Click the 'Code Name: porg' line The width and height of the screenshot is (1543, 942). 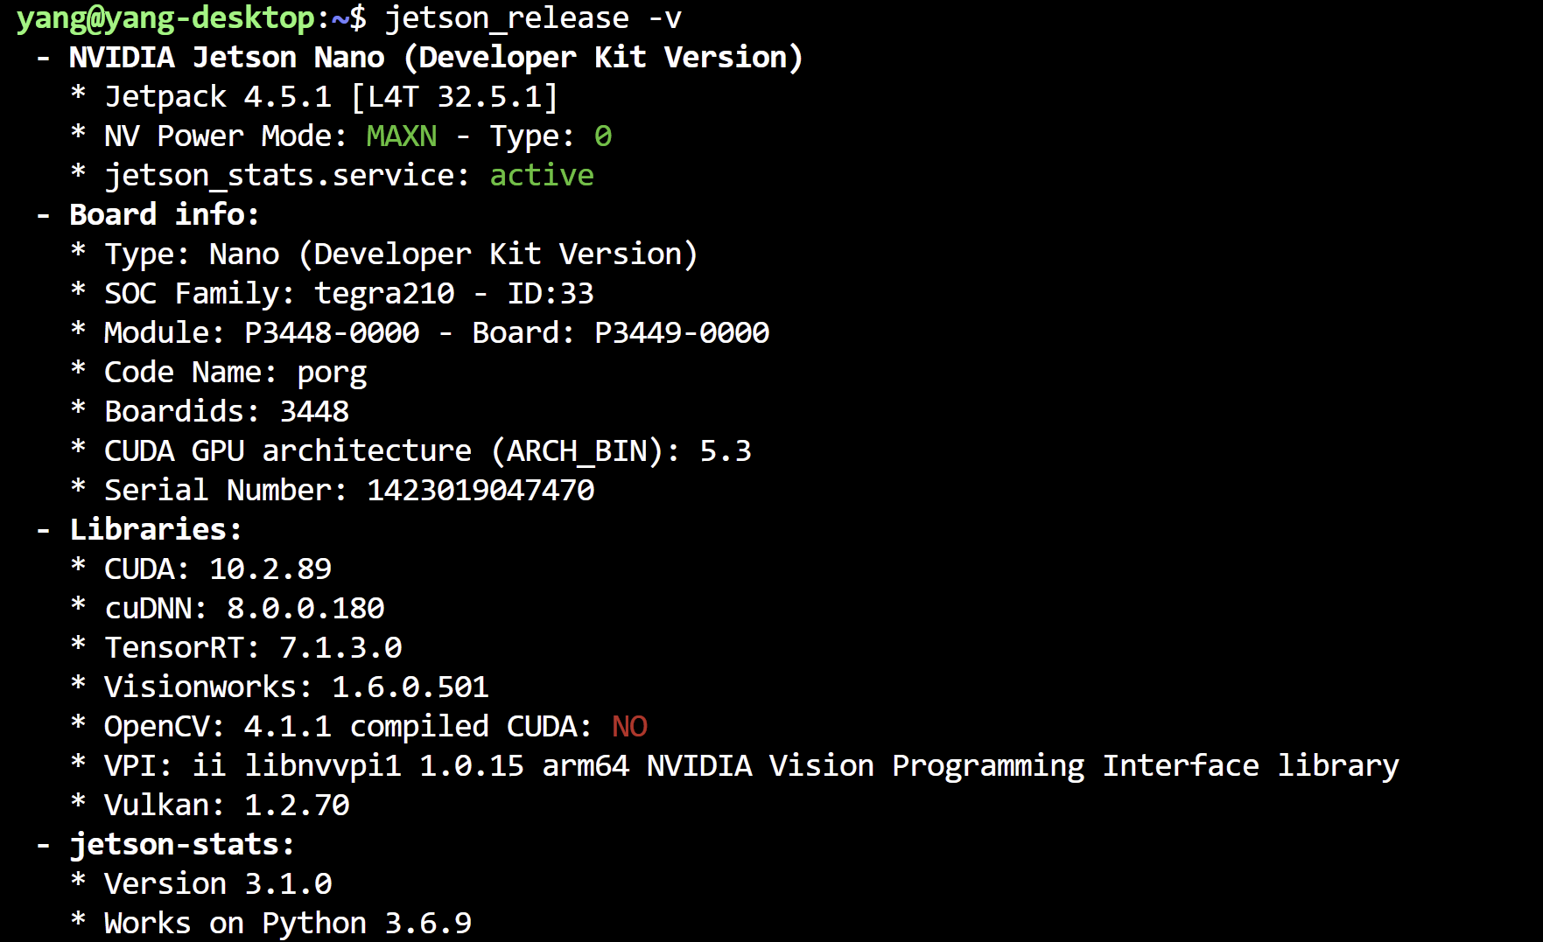tap(235, 373)
